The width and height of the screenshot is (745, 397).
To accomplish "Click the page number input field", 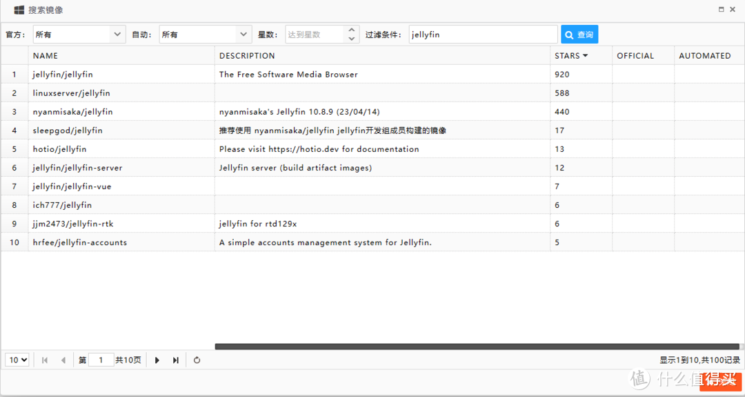I will pos(101,360).
